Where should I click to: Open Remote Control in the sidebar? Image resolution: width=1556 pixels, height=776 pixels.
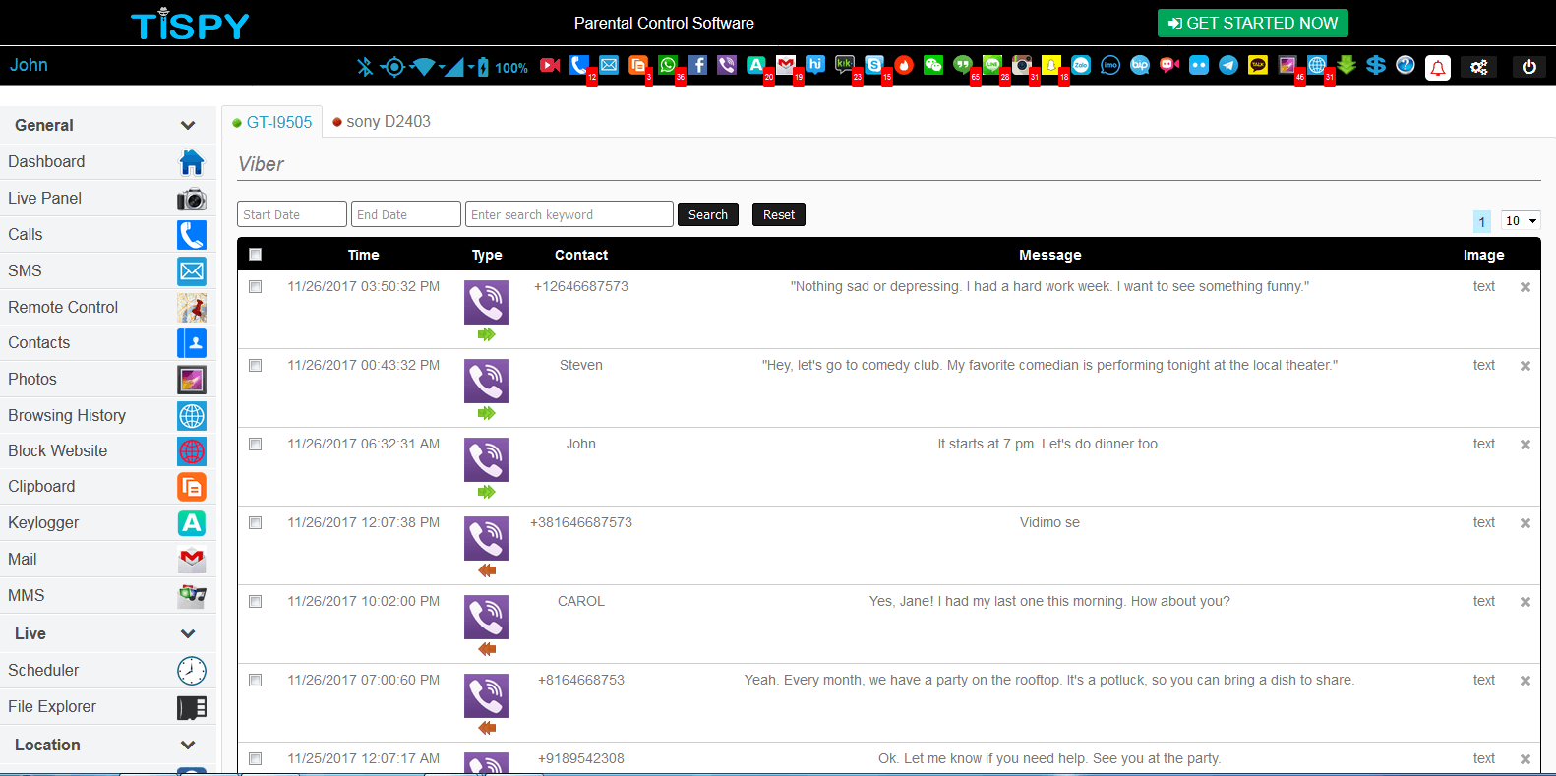(107, 307)
